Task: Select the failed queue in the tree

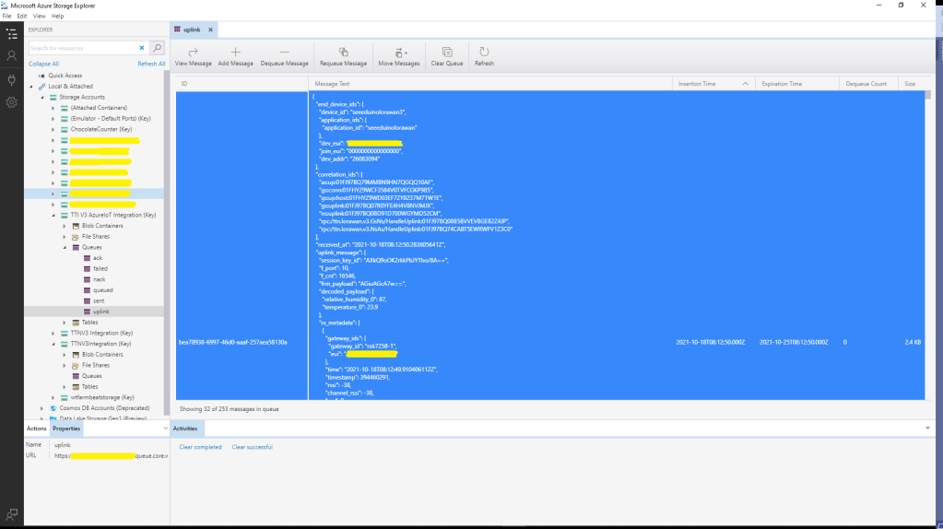Action: (100, 268)
